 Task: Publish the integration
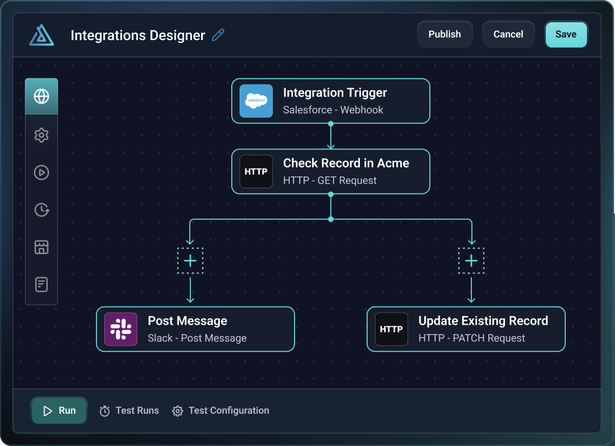tap(444, 34)
